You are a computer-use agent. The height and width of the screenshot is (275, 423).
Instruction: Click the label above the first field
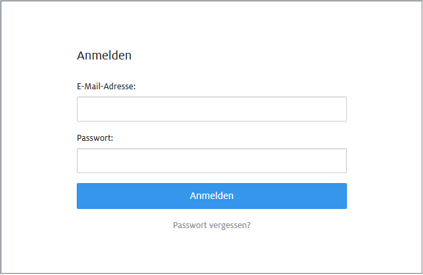[x=106, y=86]
